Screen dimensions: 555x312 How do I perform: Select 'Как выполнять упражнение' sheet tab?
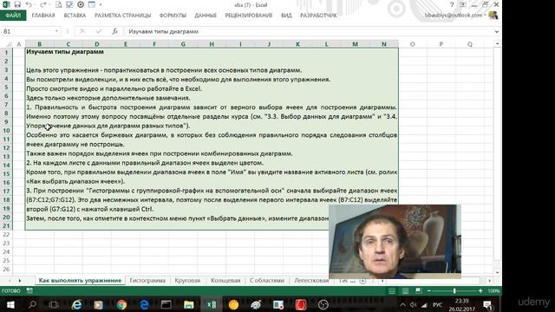click(x=80, y=281)
